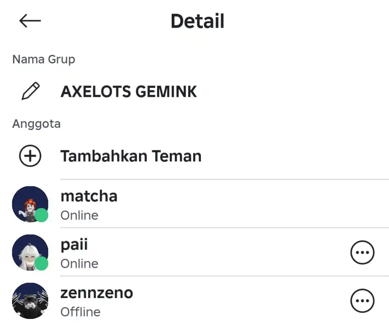
Task: Click the green online dot on paii
Action: pyautogui.click(x=41, y=263)
